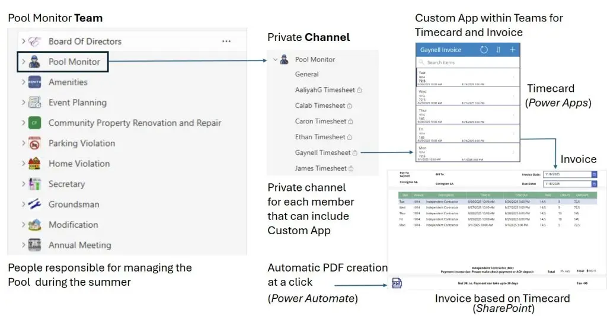Click the Annual Meeting team icon

tap(34, 245)
